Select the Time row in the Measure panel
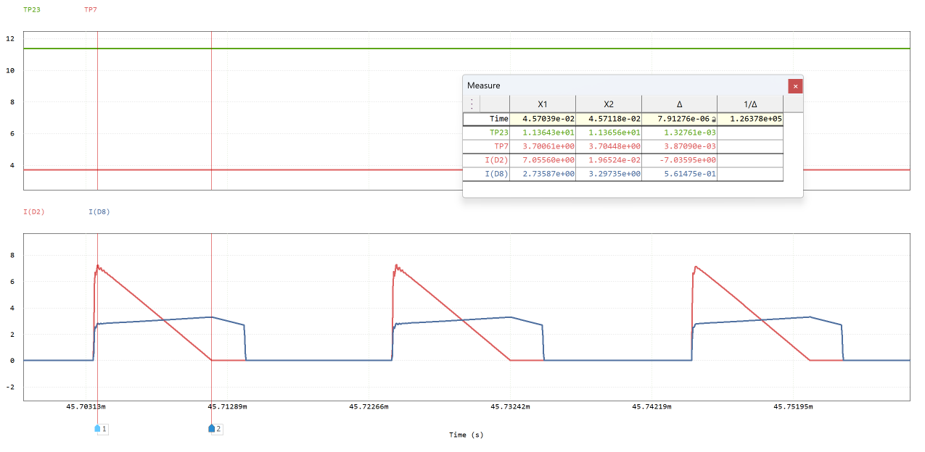 [499, 118]
